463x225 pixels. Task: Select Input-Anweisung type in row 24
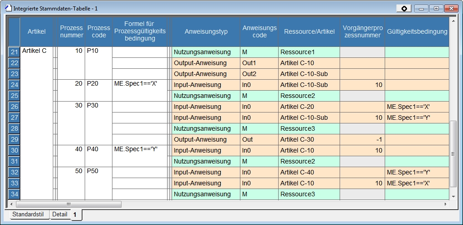click(x=206, y=85)
